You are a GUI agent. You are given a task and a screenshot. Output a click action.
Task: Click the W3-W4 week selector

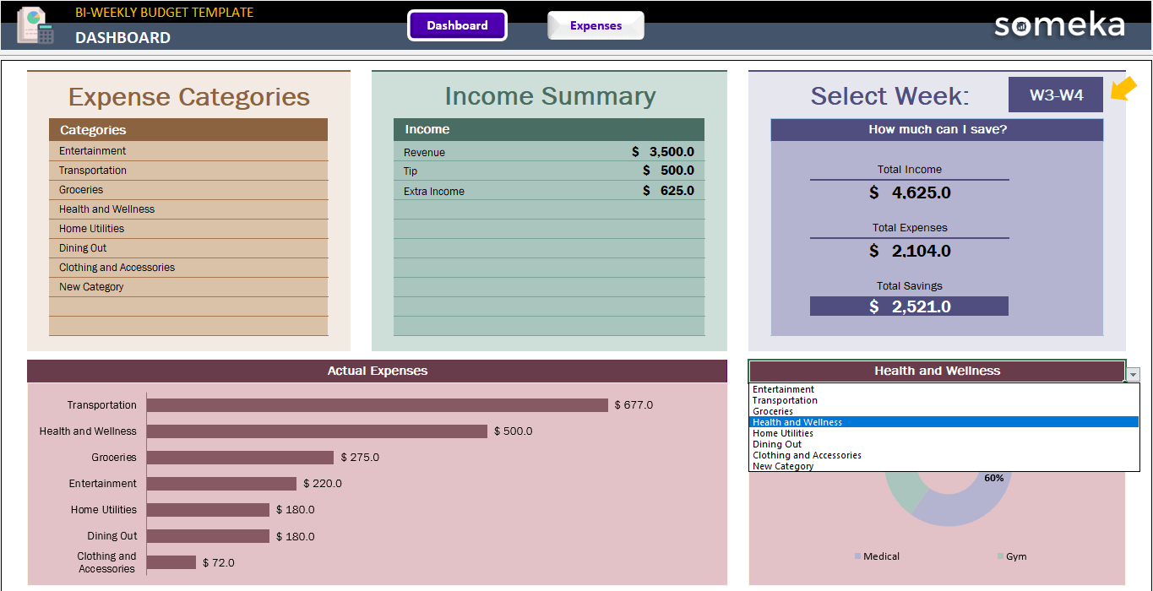pyautogui.click(x=1055, y=94)
